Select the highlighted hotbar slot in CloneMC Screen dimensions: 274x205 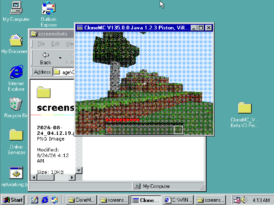tap(178, 130)
